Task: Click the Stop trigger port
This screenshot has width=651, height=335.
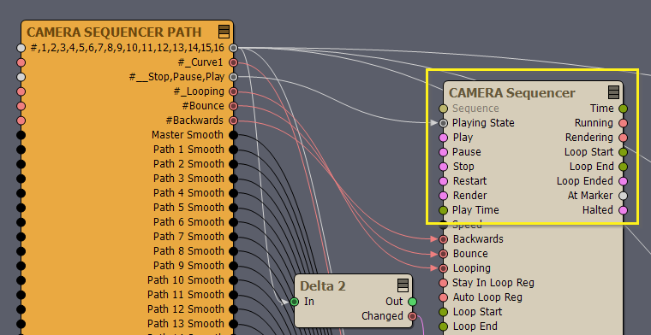Action: 444,167
